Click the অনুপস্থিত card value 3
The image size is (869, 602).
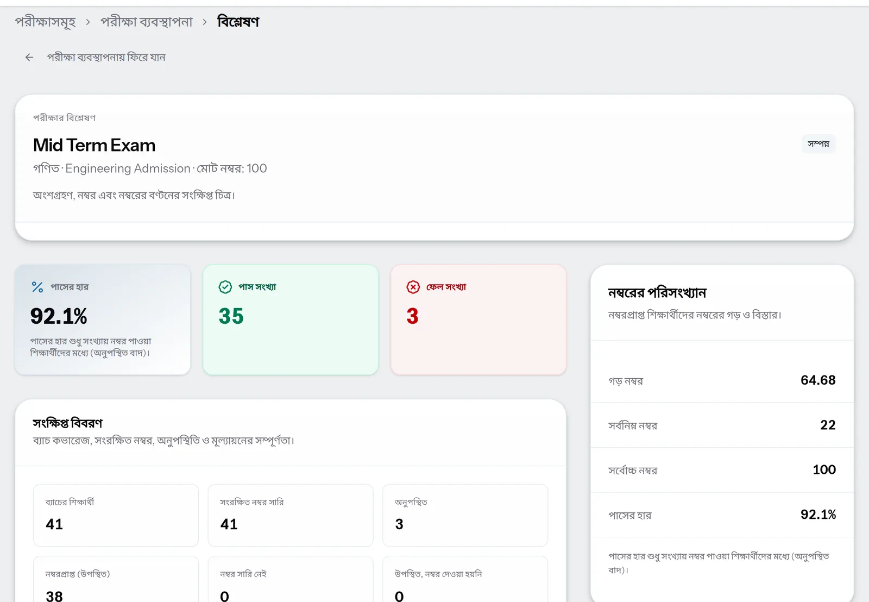tap(399, 524)
